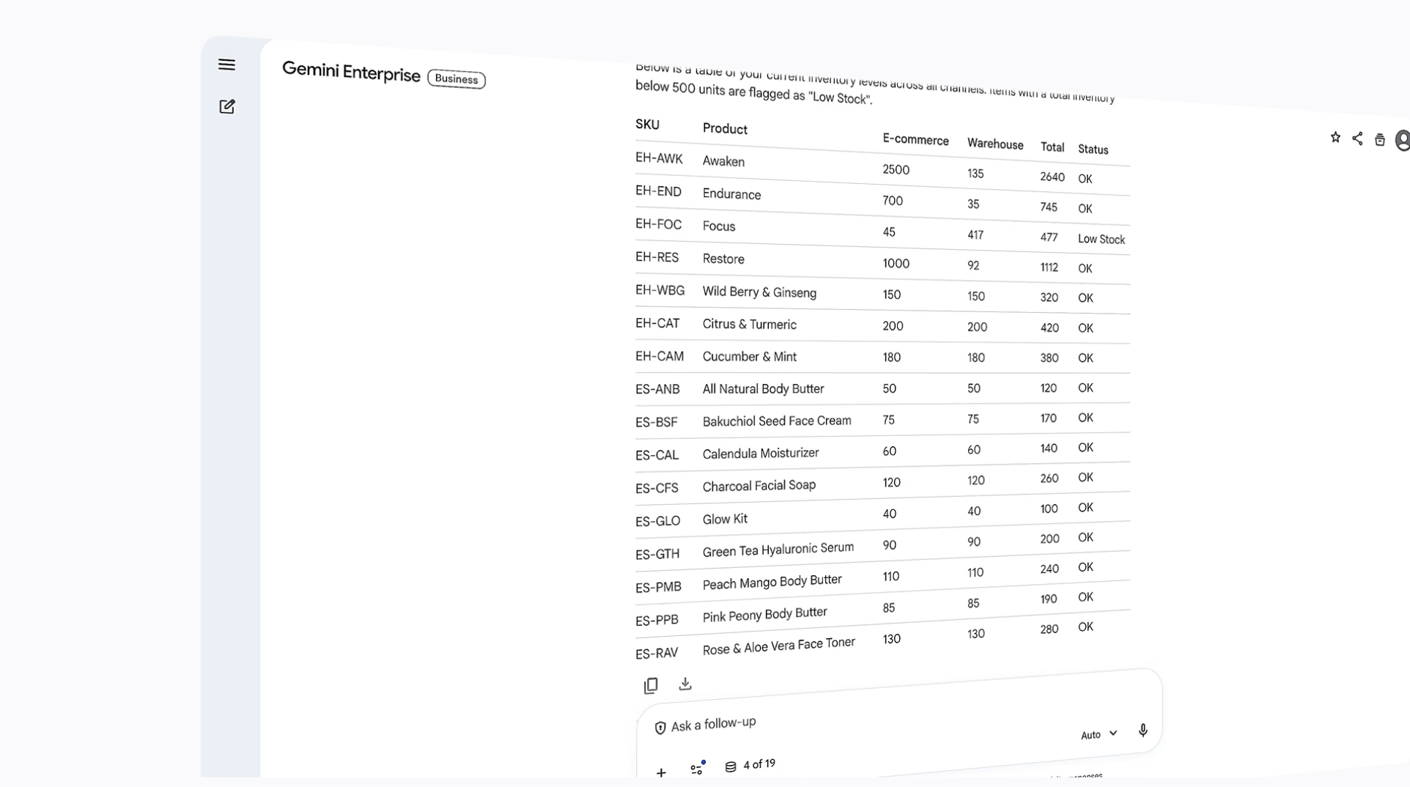The image size is (1410, 787).
Task: Click SKU cell EH-RES
Action: (657, 257)
